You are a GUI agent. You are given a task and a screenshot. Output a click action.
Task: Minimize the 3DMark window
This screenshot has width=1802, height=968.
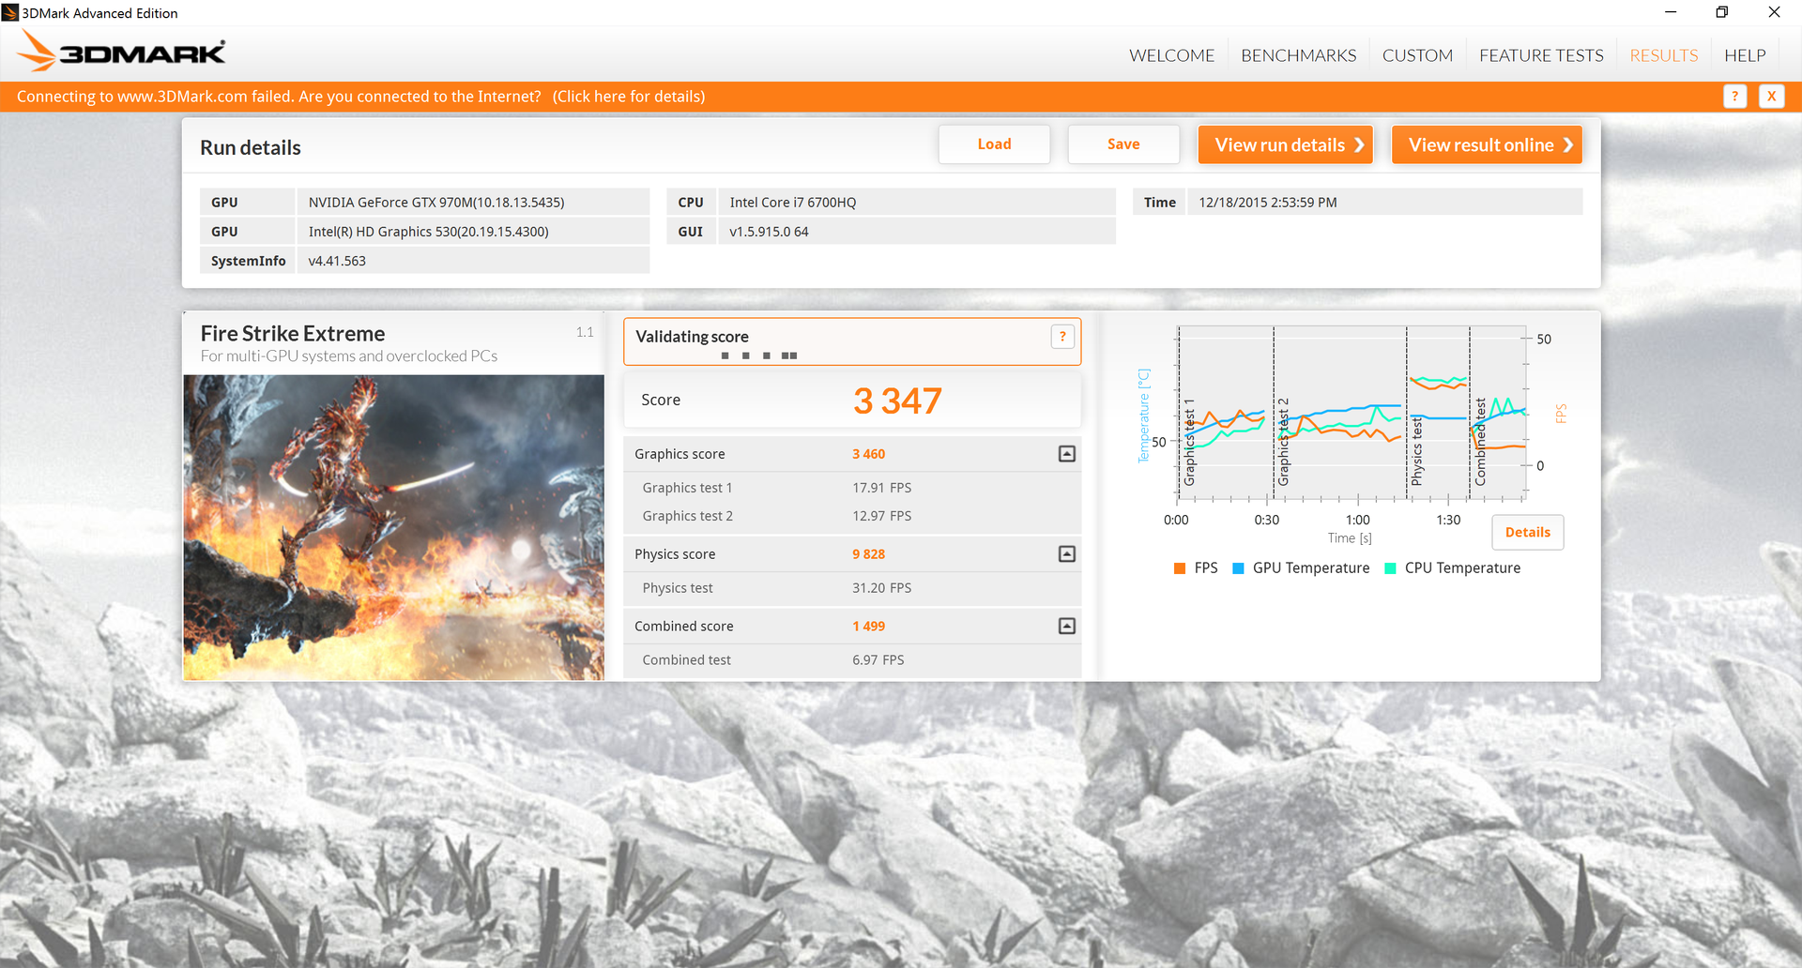coord(1671,12)
